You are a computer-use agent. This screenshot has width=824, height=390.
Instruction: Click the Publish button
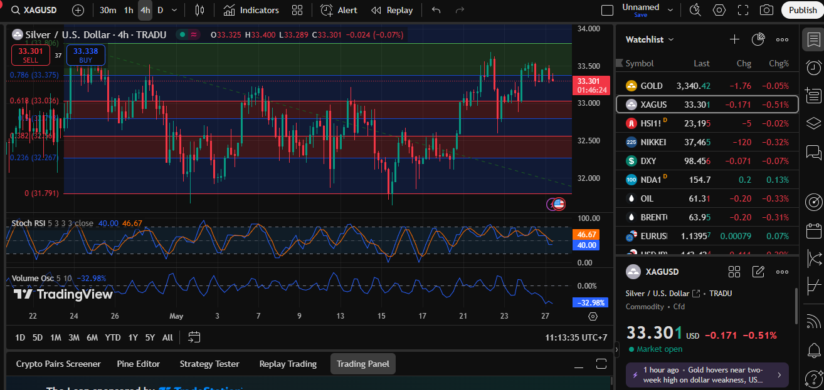point(803,10)
